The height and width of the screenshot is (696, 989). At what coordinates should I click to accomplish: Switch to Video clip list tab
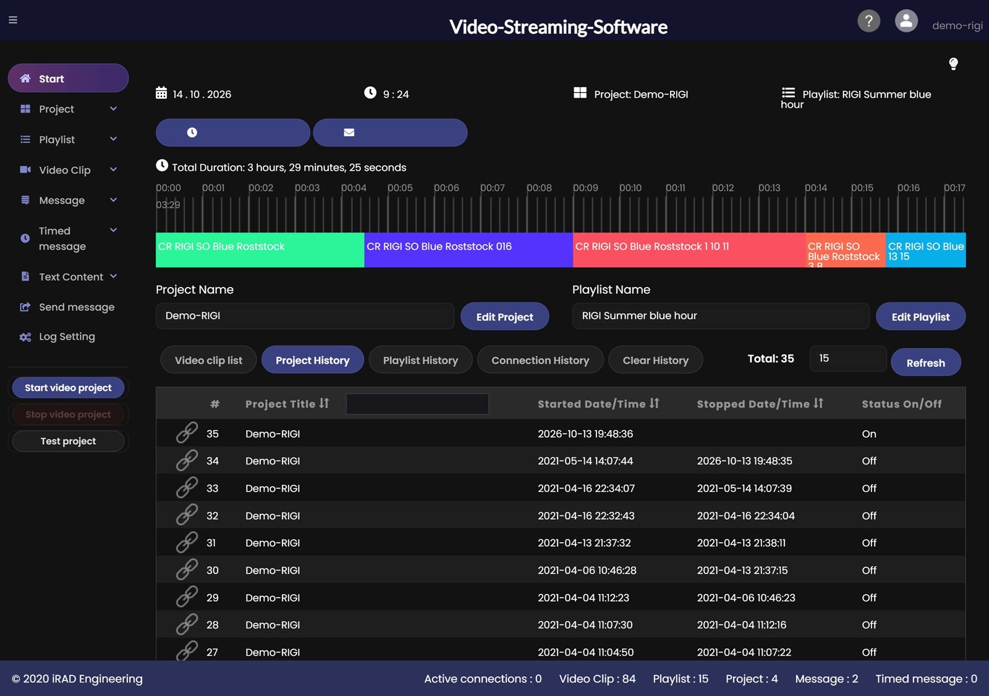pos(208,360)
